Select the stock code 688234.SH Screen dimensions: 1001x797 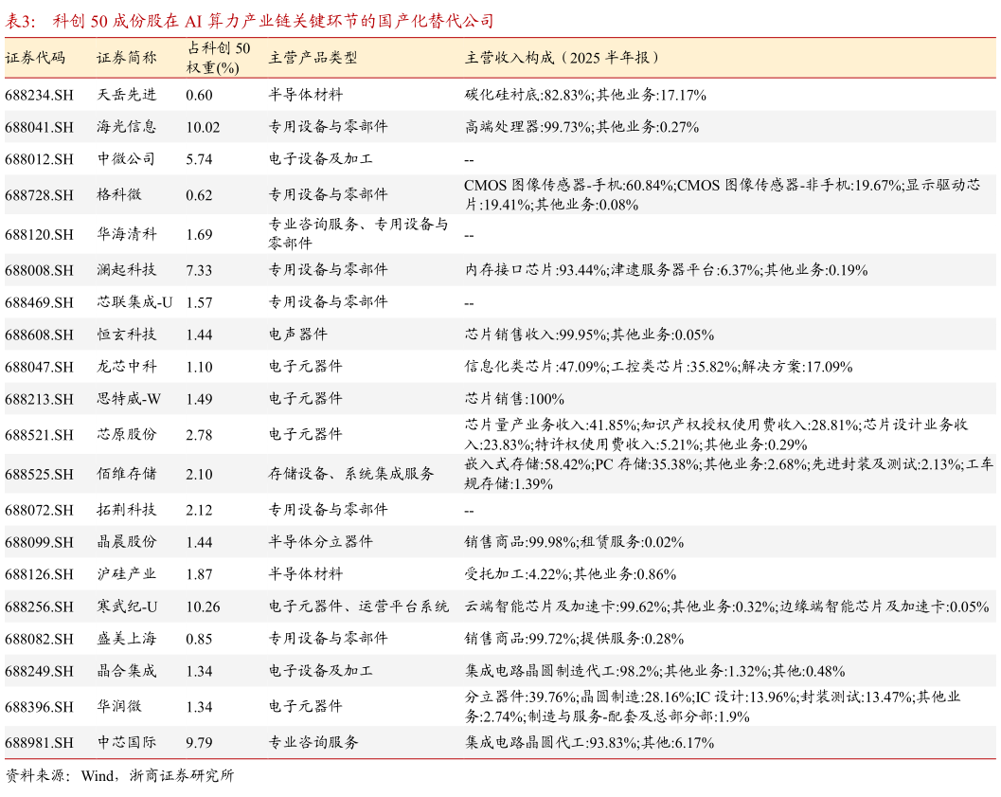[x=39, y=95]
